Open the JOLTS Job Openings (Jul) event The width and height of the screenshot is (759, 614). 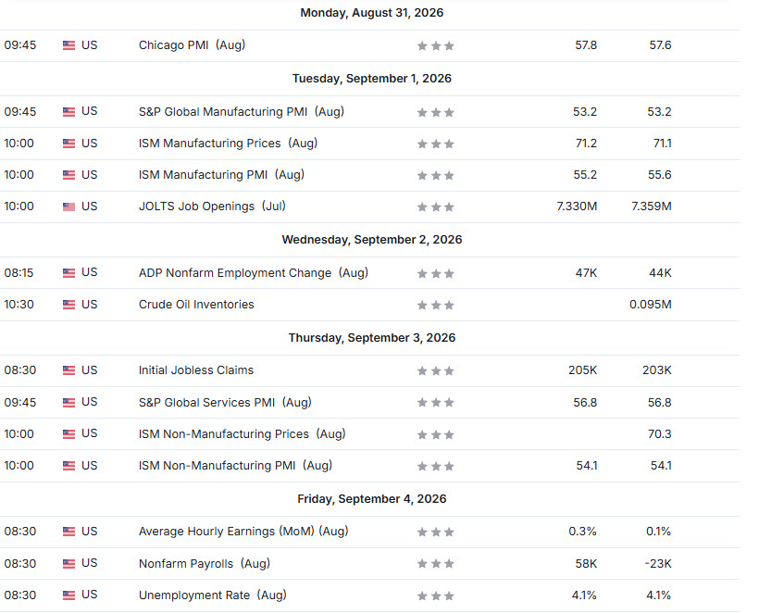[x=212, y=207]
